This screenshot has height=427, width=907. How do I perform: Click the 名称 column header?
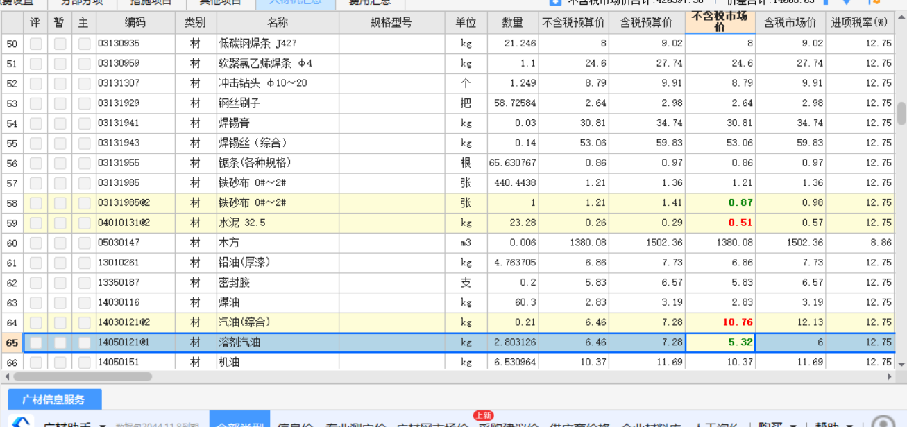pos(278,23)
